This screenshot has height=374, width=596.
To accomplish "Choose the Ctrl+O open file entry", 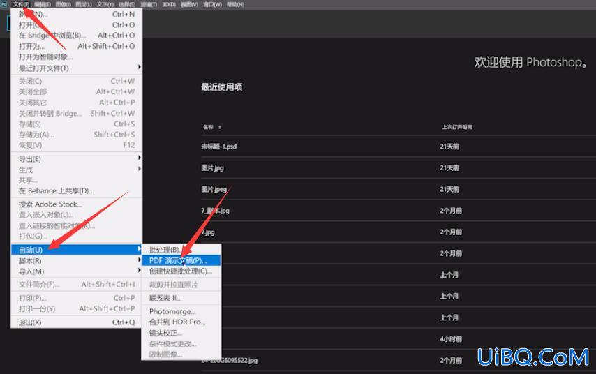I will click(76, 24).
